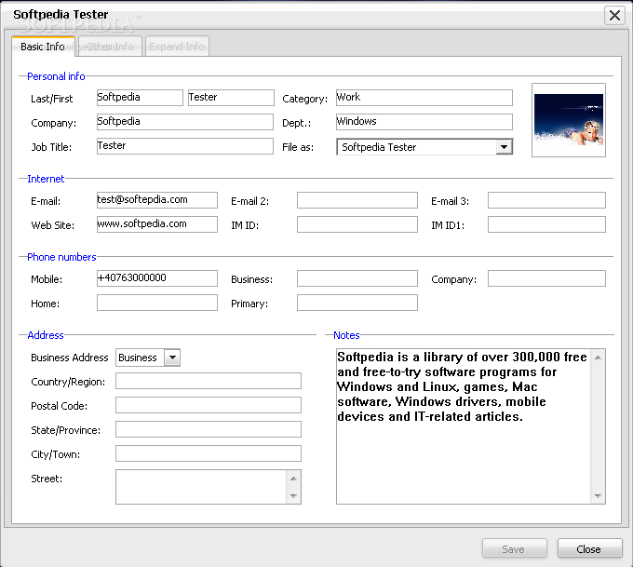Edit the Job Title field
Screen dimensions: 633x567
[x=185, y=146]
